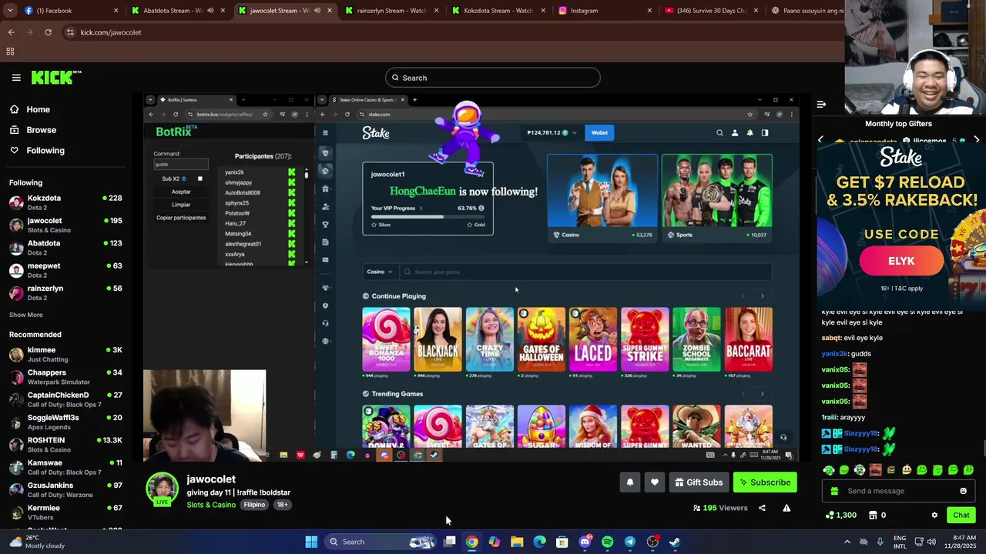Open Casino category dropdown in Stake
This screenshot has width=986, height=554.
(380, 272)
